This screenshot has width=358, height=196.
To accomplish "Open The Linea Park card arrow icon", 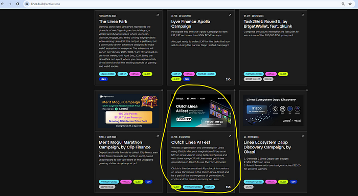I will tap(158, 15).
